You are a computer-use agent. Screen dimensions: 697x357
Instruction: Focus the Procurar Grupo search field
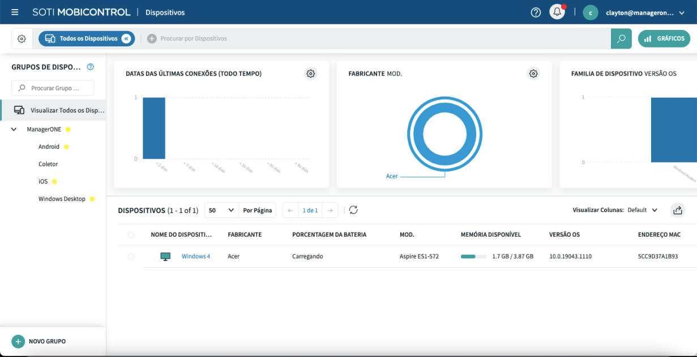(x=53, y=88)
